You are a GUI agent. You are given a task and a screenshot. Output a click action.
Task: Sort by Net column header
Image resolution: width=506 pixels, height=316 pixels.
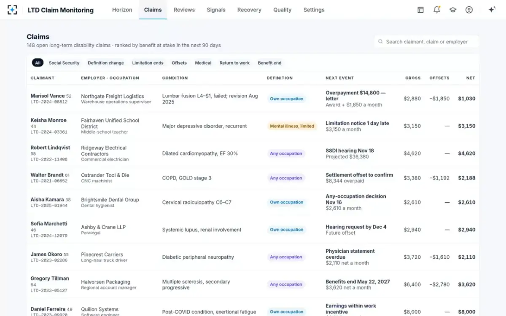pos(471,78)
